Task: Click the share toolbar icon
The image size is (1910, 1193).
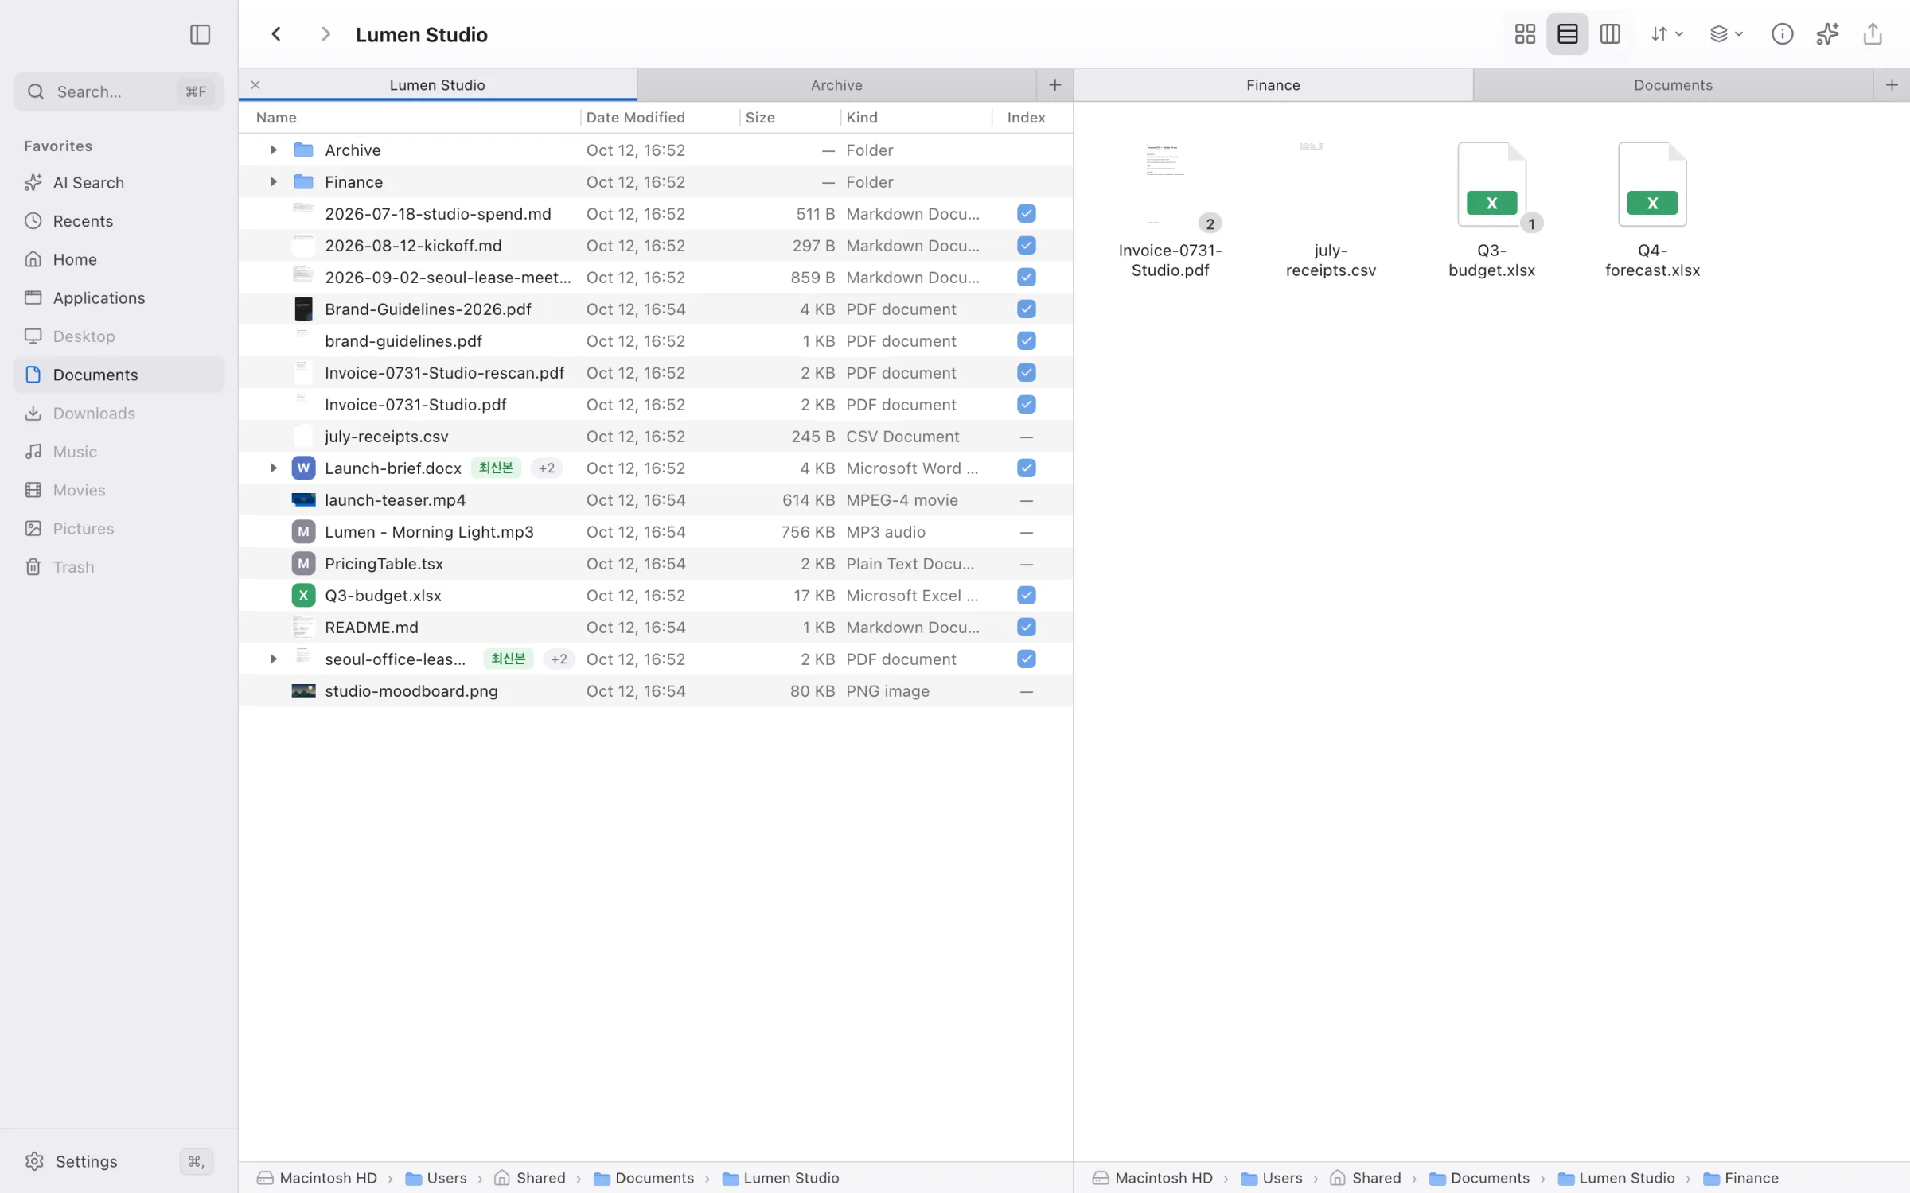Action: (1873, 34)
